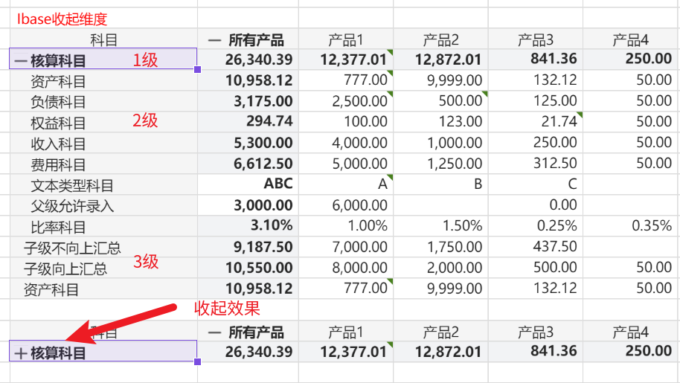The height and width of the screenshot is (383, 680).
Task: Select 产品1 header in the collapsed-effect table
Action: (346, 332)
